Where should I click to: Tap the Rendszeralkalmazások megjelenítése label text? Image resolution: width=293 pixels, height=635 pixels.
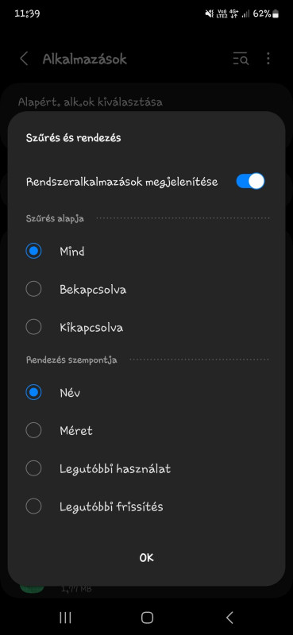[x=122, y=182]
